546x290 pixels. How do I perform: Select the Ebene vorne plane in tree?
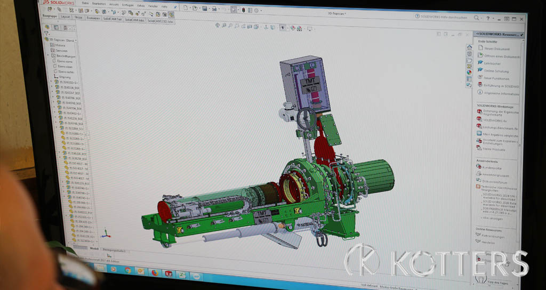[65, 61]
